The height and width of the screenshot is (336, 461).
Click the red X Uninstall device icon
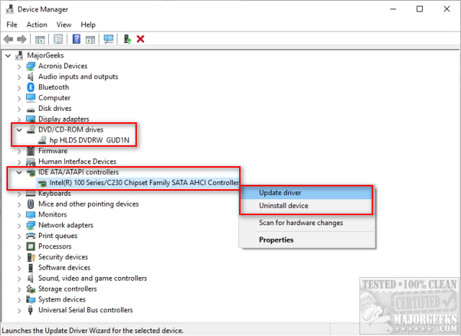(140, 39)
